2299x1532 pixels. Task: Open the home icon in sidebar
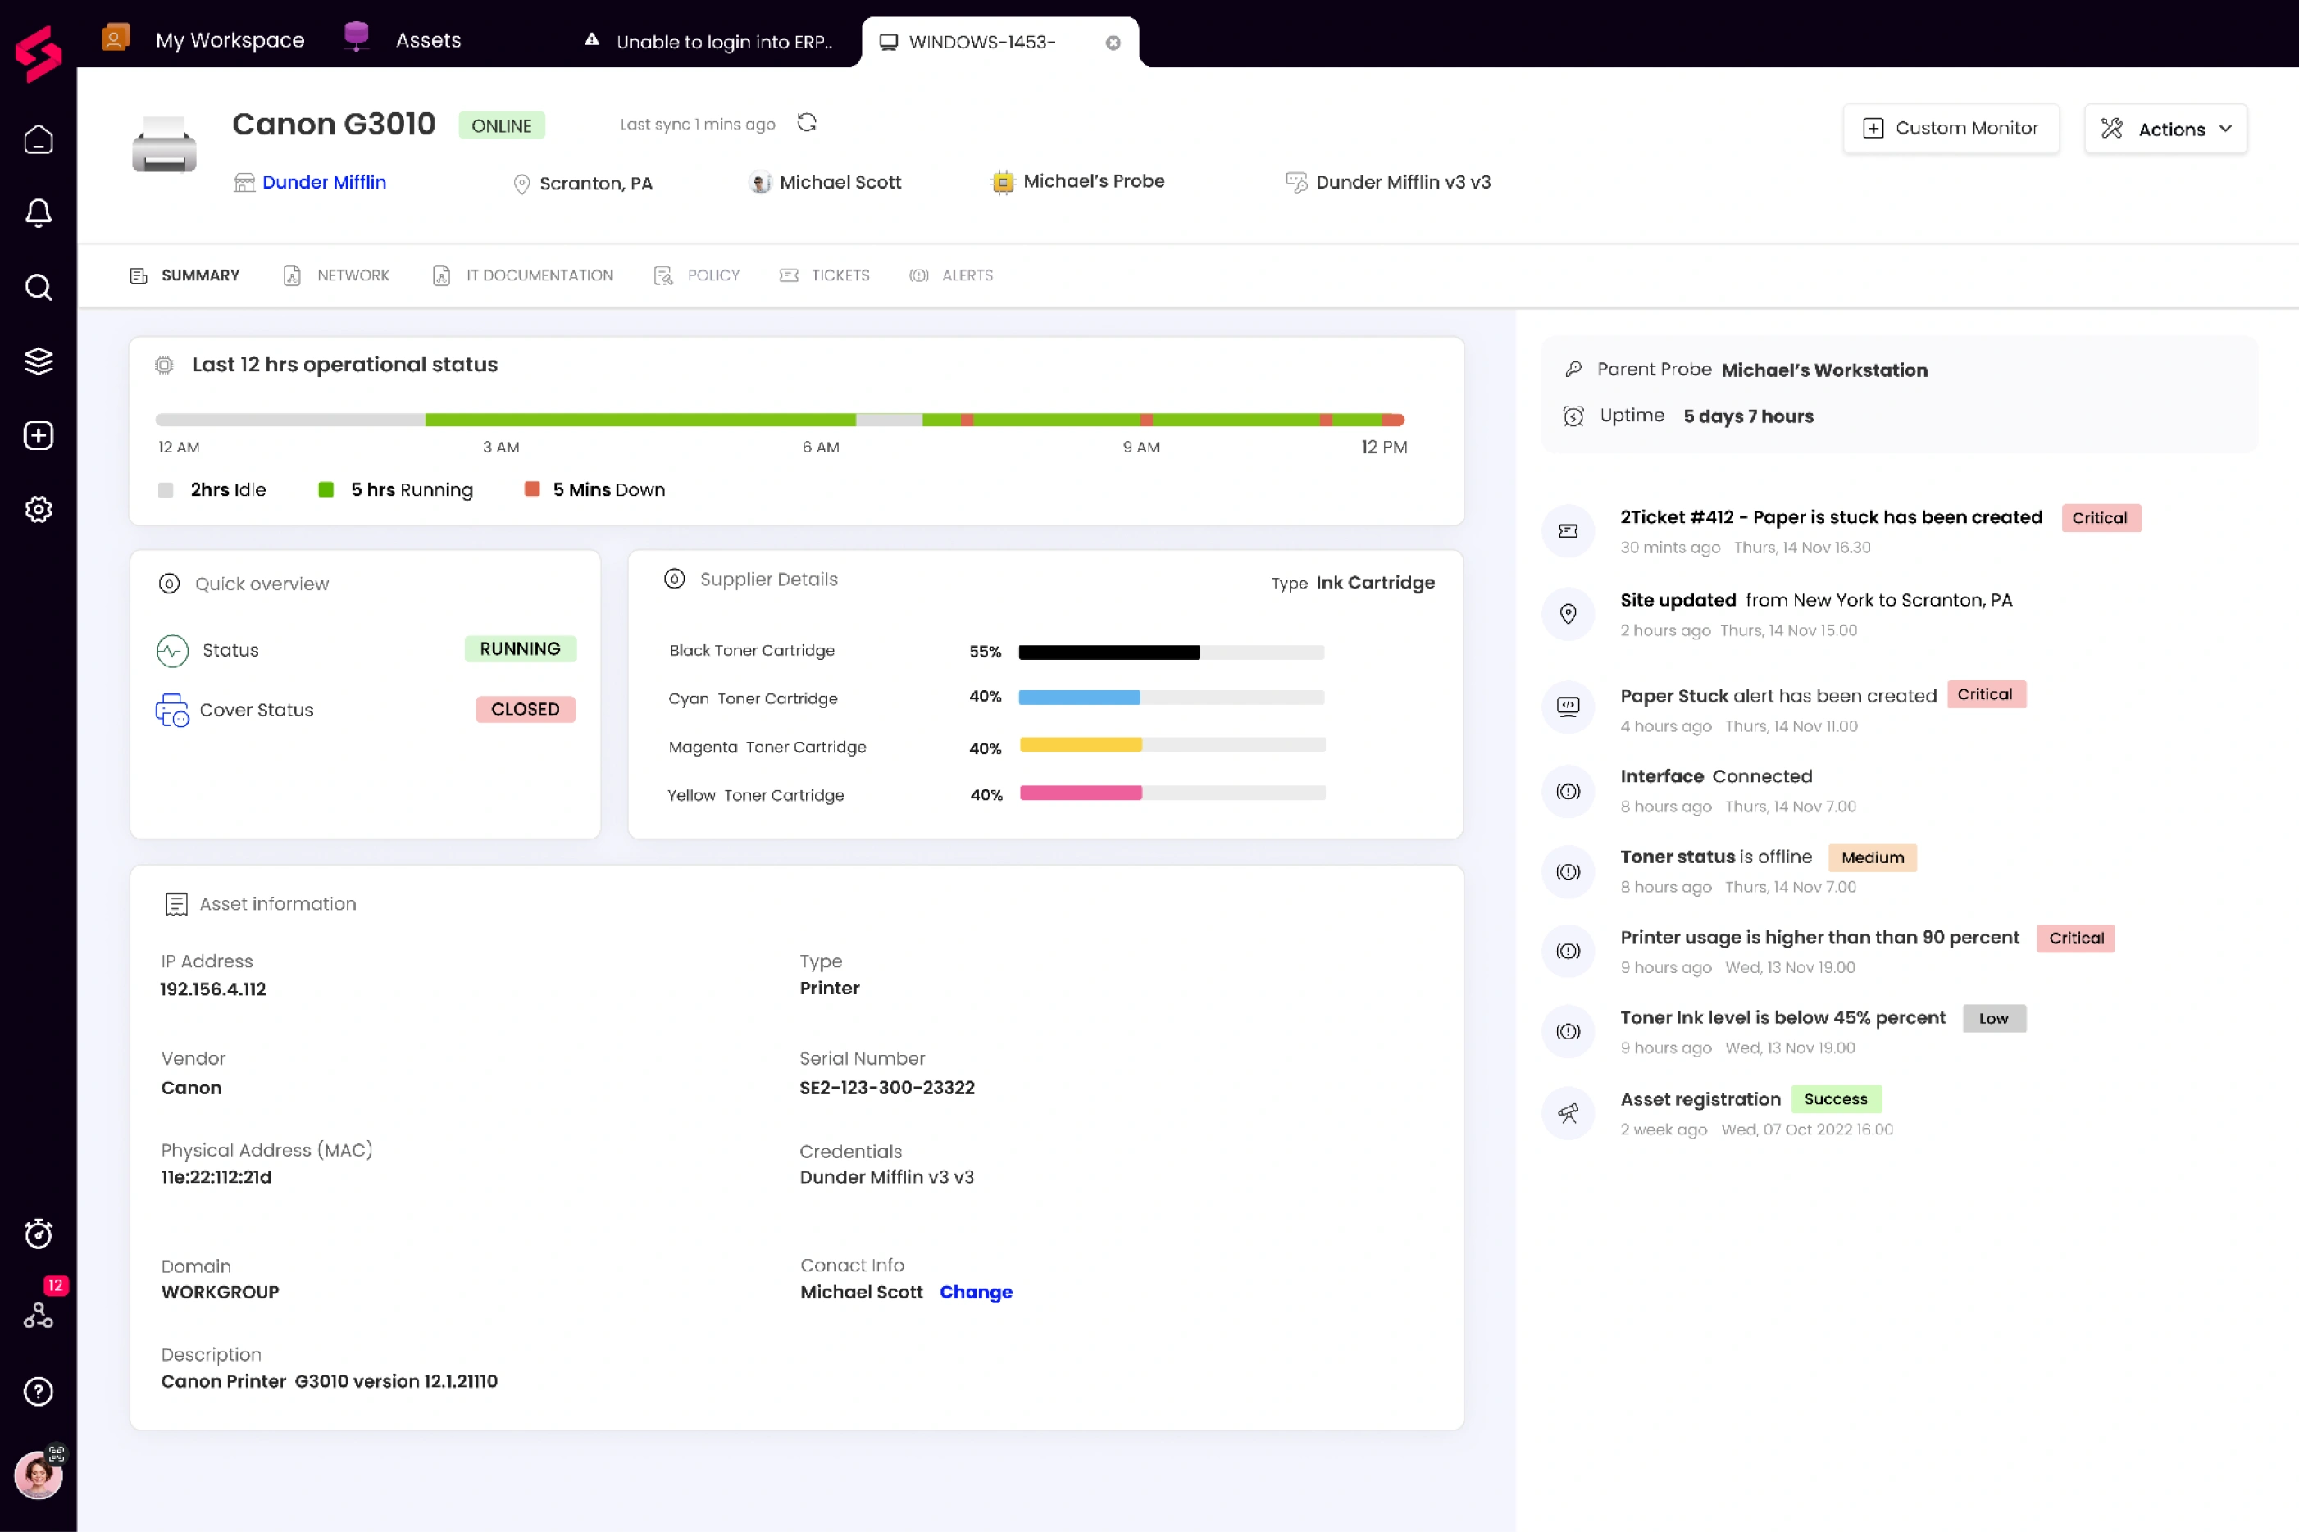[38, 139]
